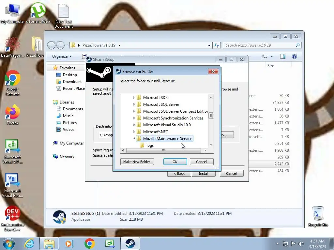Click the Visual C# taskbar icon
334x250 pixels.
(x=110, y=243)
